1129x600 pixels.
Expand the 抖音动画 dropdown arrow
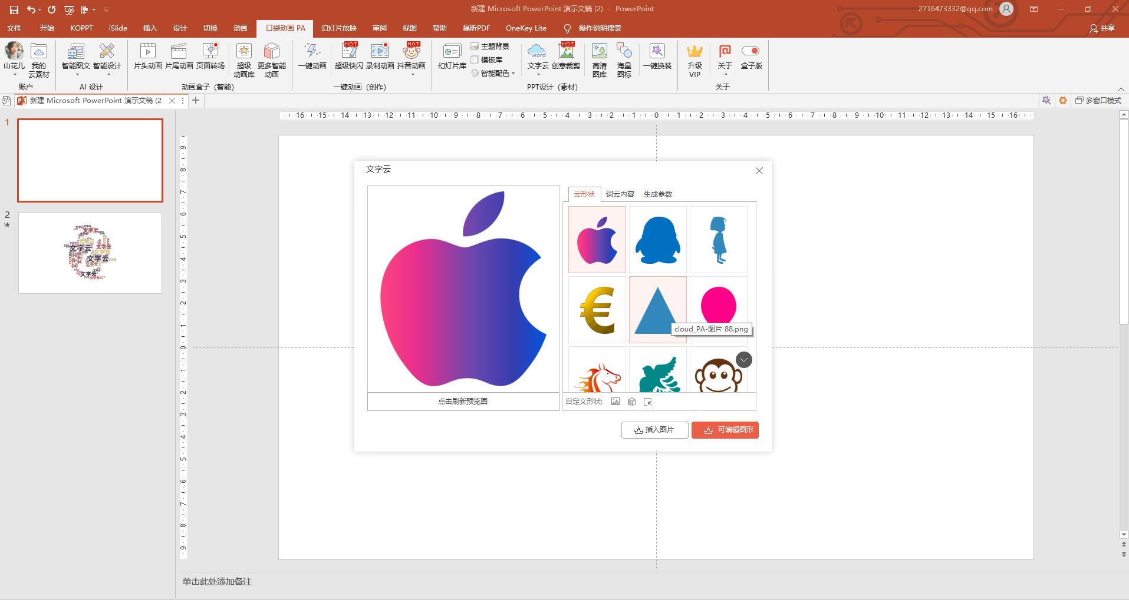[412, 75]
